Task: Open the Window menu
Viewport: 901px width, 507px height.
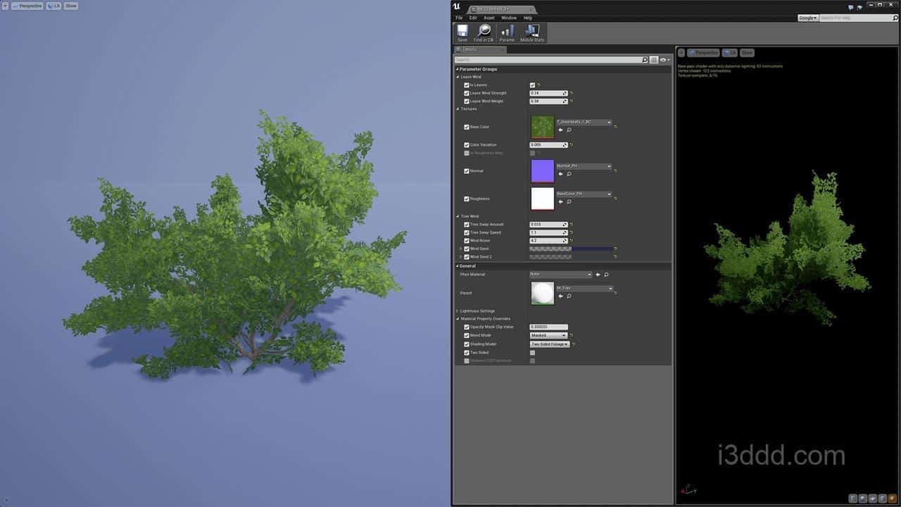Action: (x=508, y=18)
